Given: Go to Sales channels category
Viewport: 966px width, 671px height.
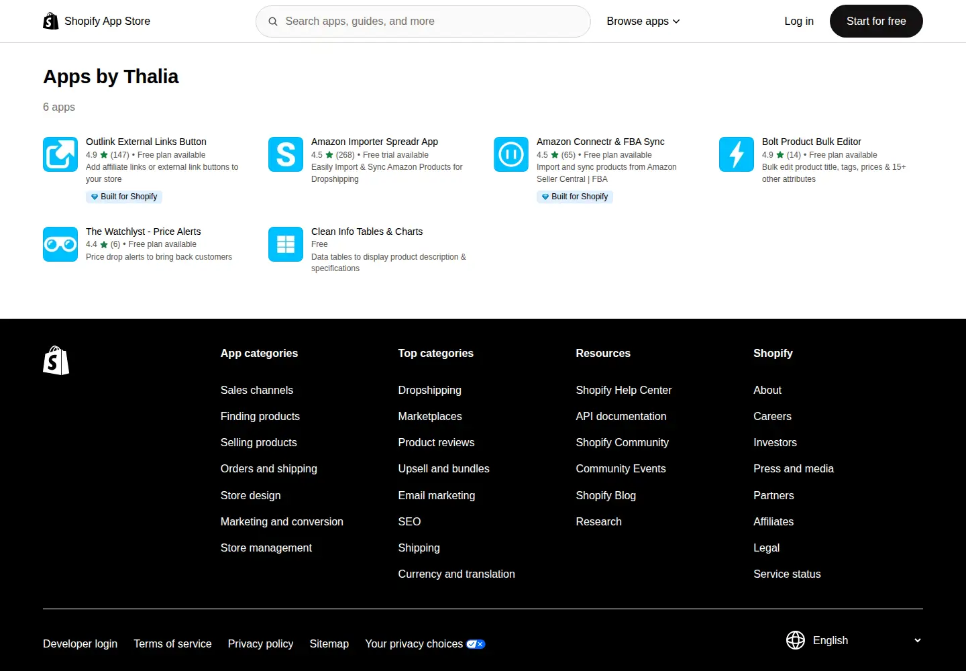Looking at the screenshot, I should point(257,390).
